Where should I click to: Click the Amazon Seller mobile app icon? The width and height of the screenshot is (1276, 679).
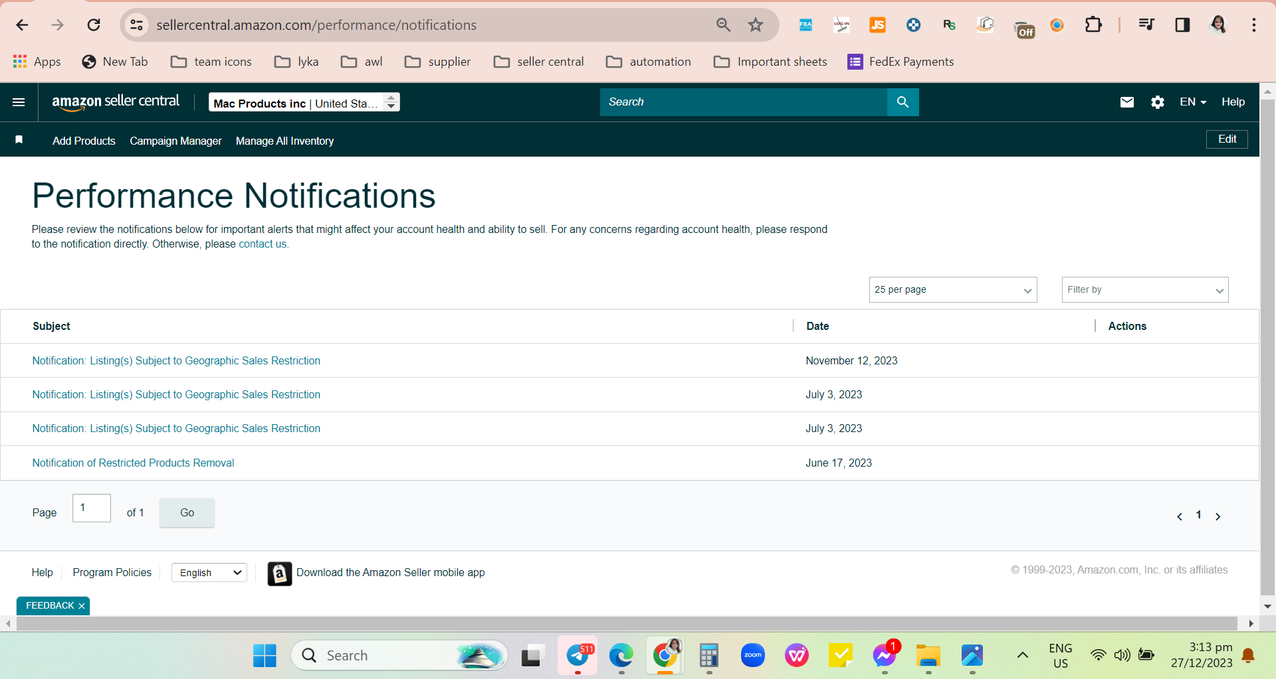(x=280, y=573)
